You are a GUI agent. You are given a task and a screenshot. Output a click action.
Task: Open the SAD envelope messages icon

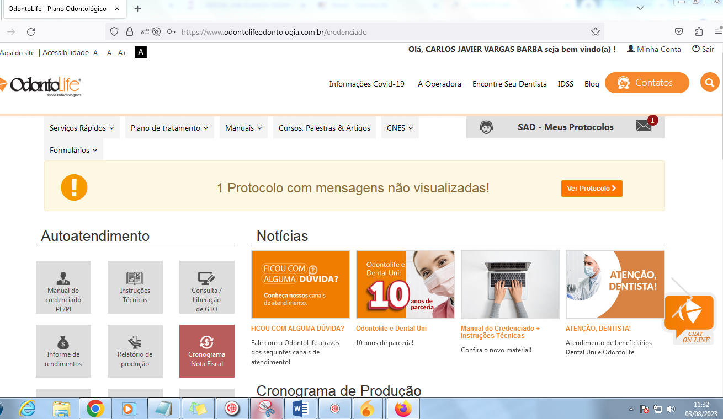click(644, 126)
